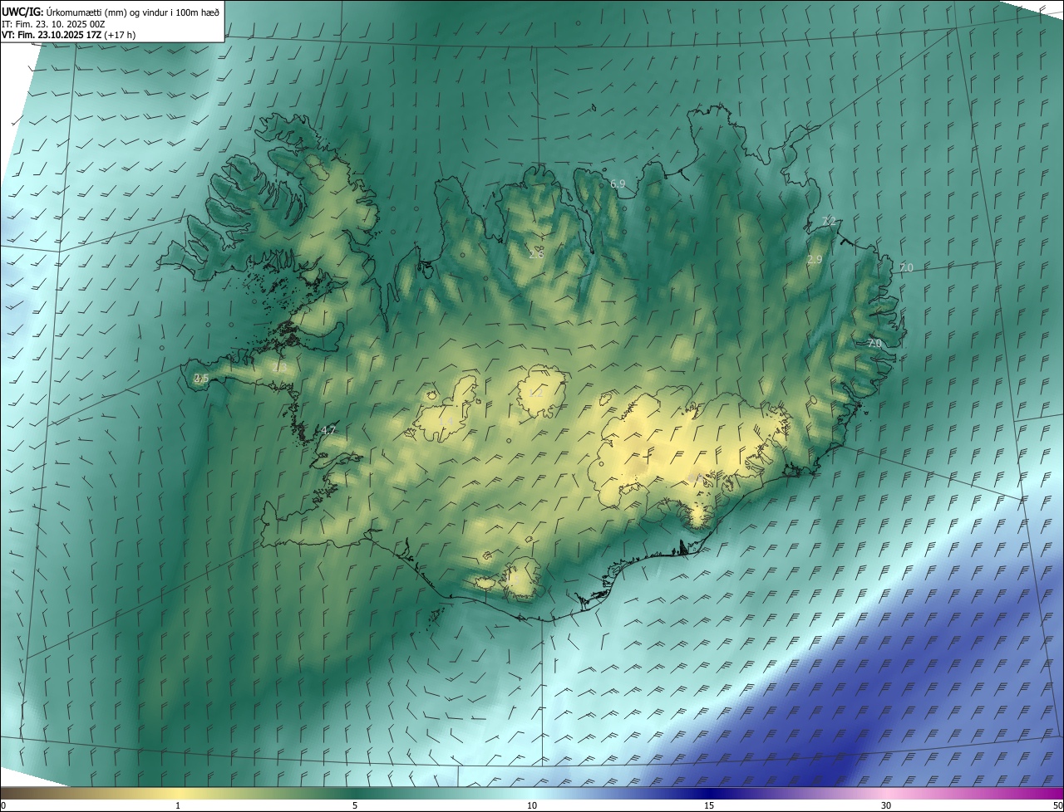This screenshot has height=812, width=1064.
Task: Click the 6.9 value on the north coast
Action: (x=618, y=183)
